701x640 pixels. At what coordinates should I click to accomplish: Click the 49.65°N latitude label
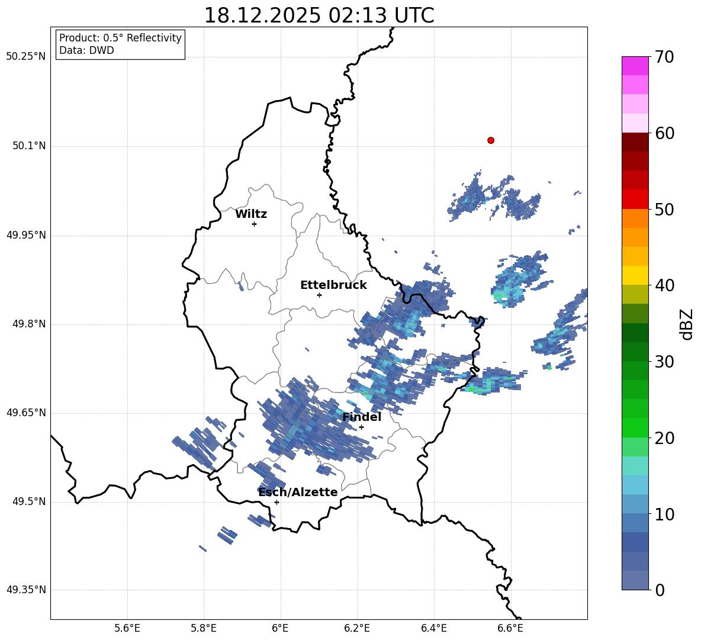tap(26, 413)
